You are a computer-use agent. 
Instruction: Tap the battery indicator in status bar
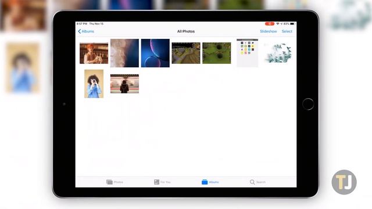[292, 24]
